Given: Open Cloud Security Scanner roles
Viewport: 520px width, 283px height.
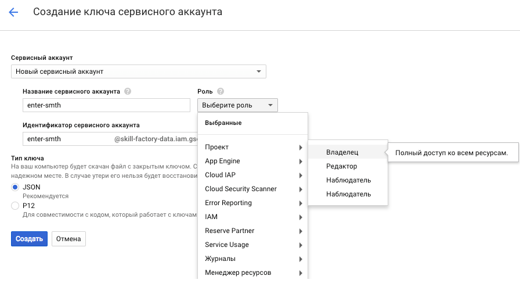Looking at the screenshot, I should point(252,189).
